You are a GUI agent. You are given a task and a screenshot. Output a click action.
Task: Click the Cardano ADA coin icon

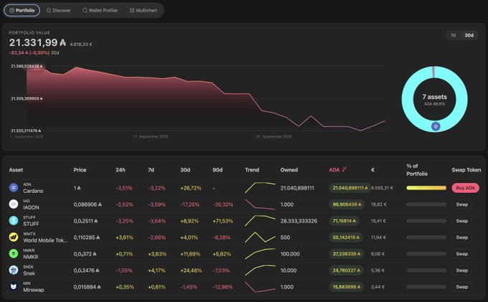14,188
